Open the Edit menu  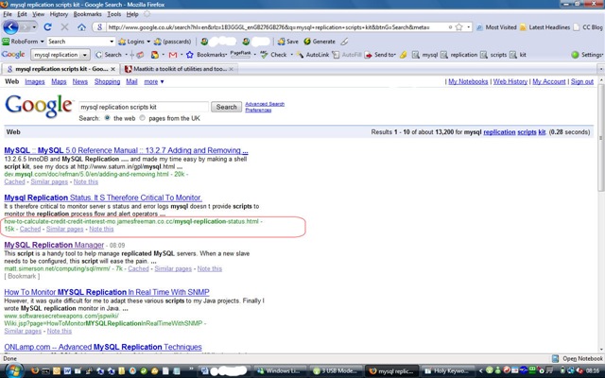click(22, 14)
